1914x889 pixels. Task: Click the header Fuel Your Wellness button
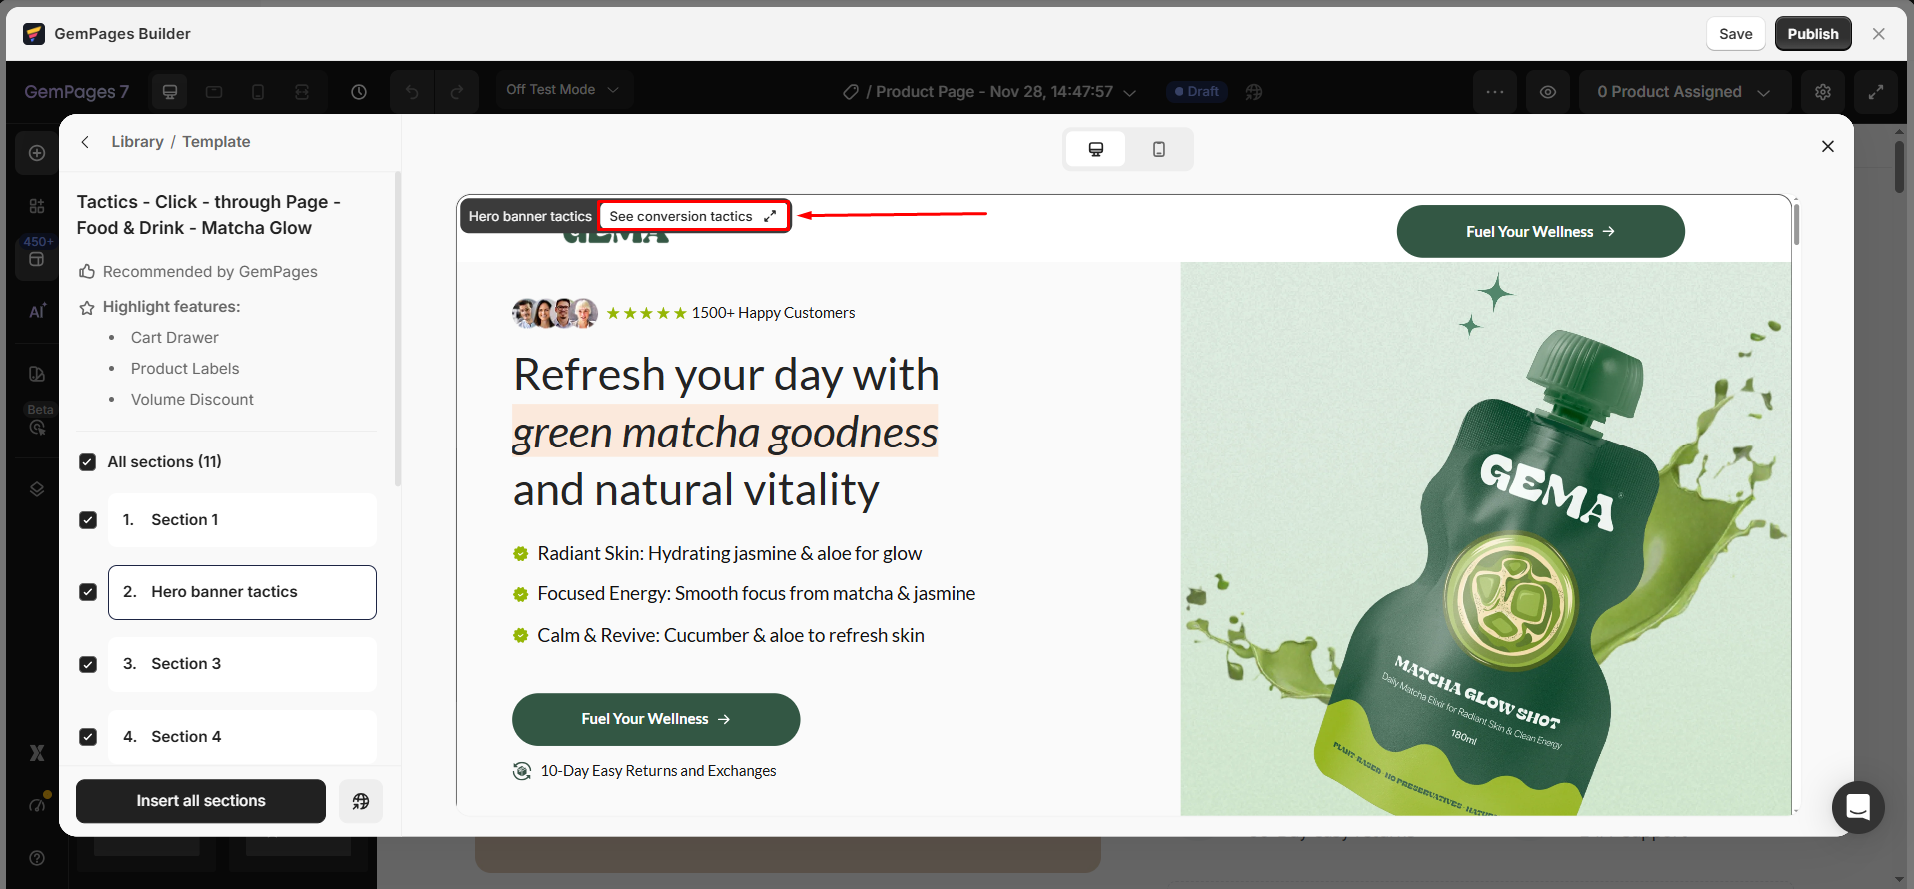pyautogui.click(x=1540, y=231)
